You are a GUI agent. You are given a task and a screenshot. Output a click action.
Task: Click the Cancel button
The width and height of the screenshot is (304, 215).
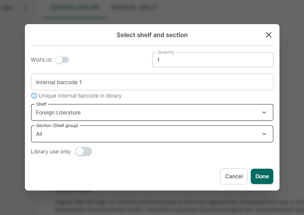pos(233,176)
